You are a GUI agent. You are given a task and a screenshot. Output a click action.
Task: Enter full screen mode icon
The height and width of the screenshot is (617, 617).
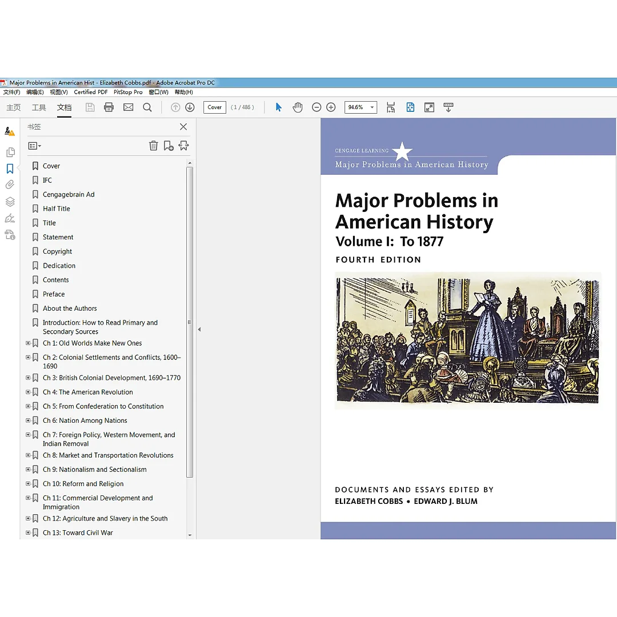[429, 107]
